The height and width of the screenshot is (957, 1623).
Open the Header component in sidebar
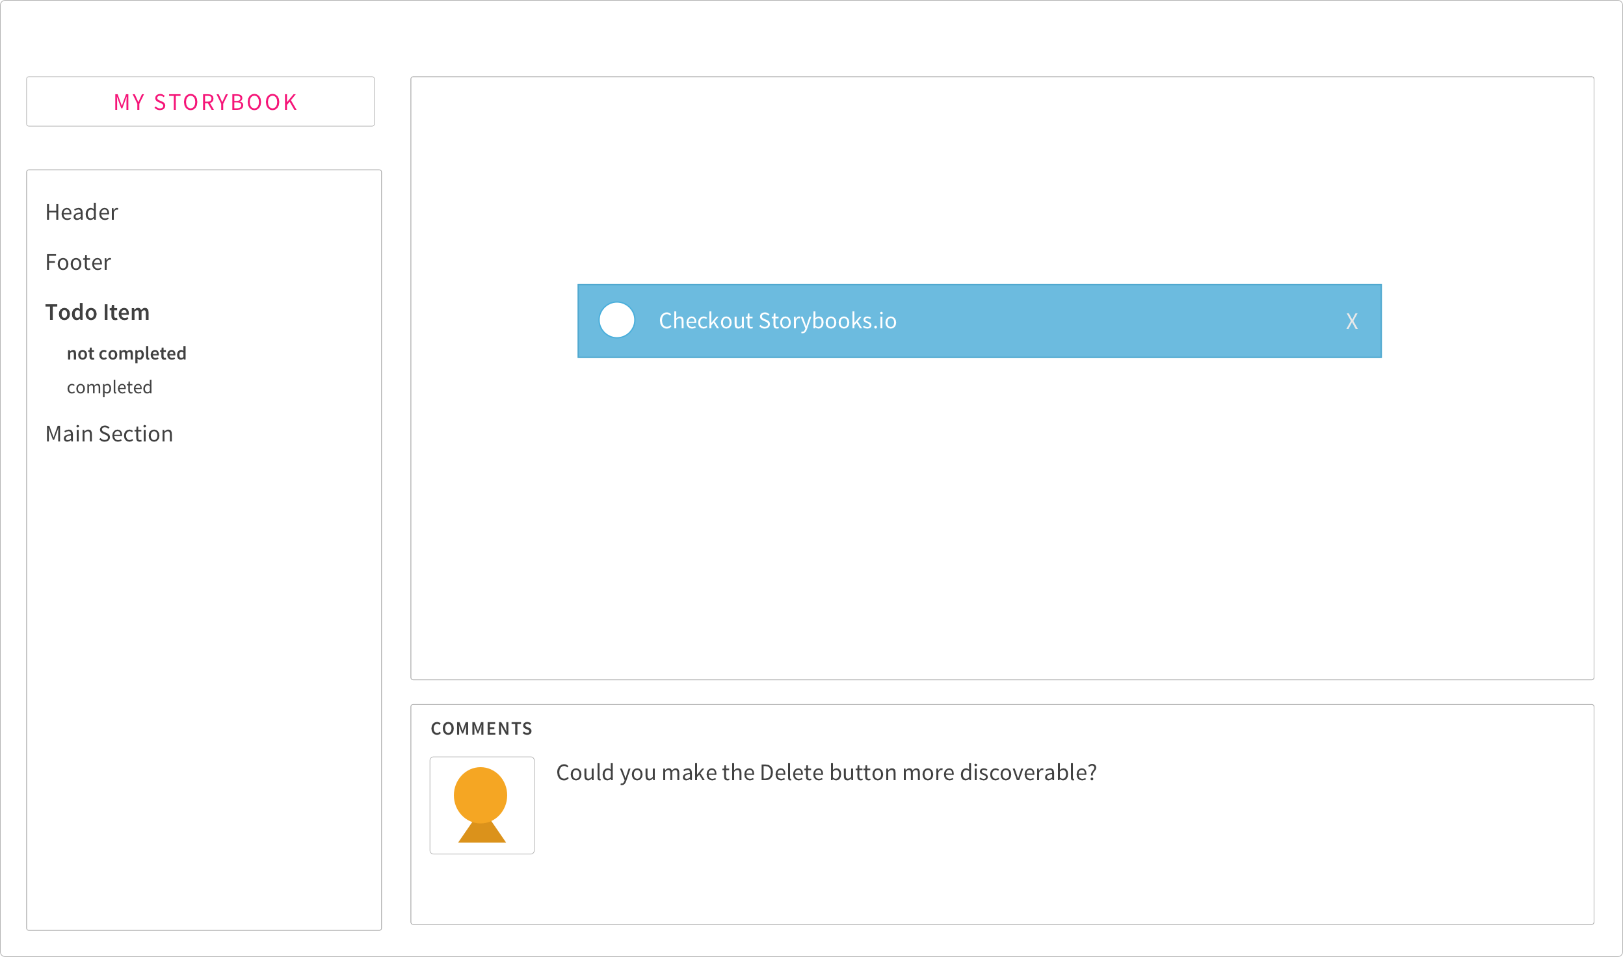[x=82, y=213]
